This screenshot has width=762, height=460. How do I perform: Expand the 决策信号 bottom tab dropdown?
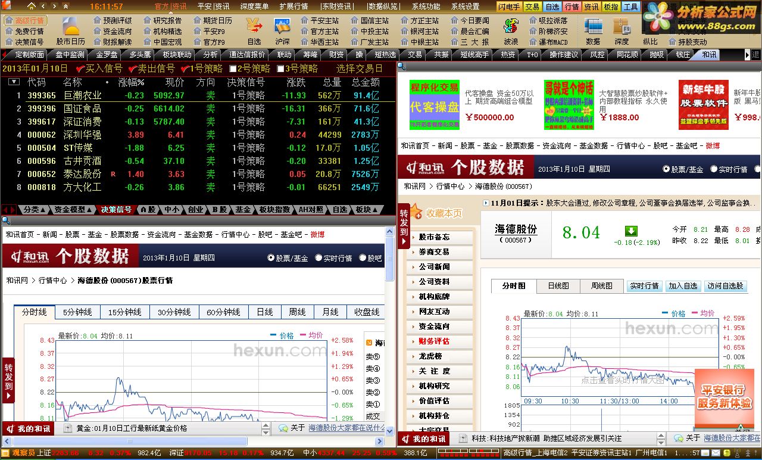point(117,210)
